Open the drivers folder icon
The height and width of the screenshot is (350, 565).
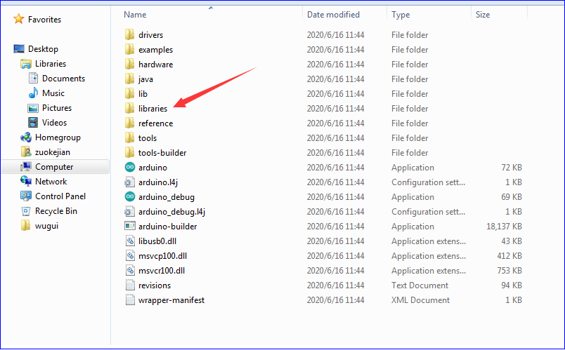pyautogui.click(x=130, y=35)
